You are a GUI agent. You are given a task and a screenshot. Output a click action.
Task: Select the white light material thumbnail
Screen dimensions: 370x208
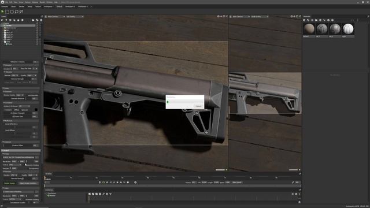point(348,29)
